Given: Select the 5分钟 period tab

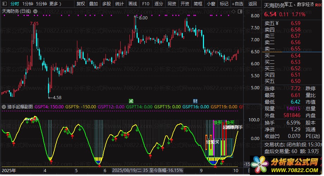Looking at the screenshot, I should 41,4.
